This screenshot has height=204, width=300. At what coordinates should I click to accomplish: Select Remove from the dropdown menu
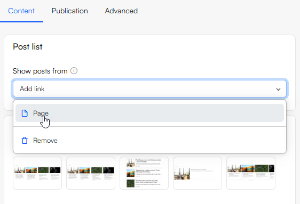pyautogui.click(x=149, y=141)
